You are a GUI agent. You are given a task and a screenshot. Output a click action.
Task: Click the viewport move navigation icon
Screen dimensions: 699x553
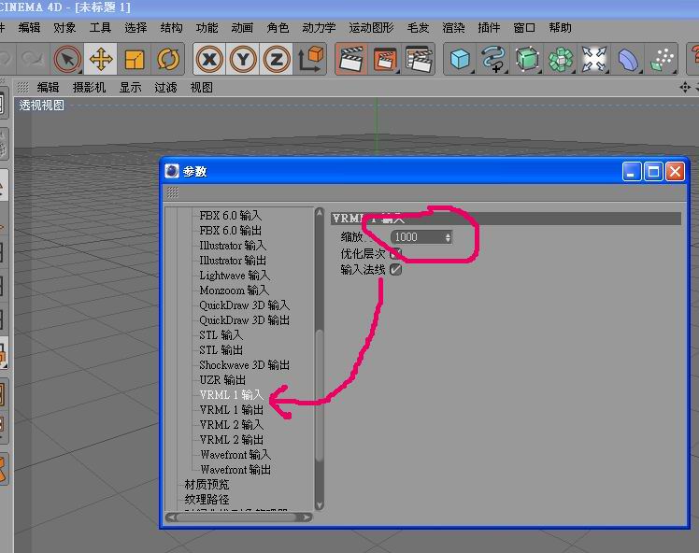[x=685, y=87]
